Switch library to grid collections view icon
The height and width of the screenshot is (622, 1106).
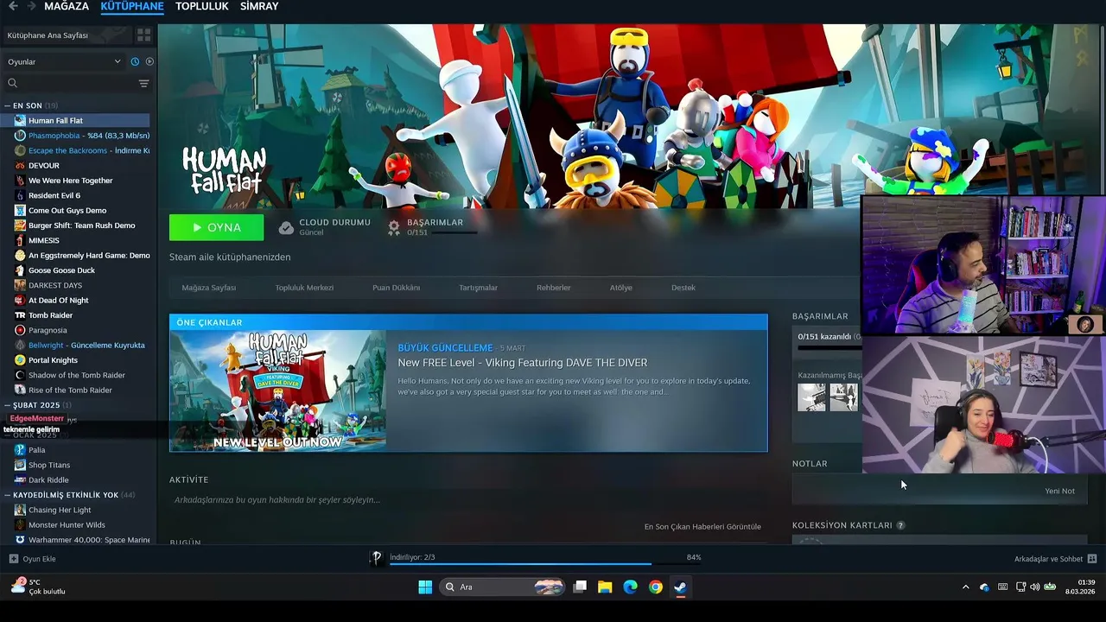(143, 35)
